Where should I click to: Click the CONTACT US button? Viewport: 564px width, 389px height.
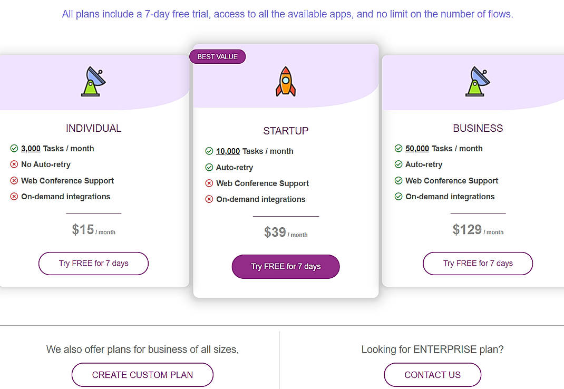tap(432, 374)
